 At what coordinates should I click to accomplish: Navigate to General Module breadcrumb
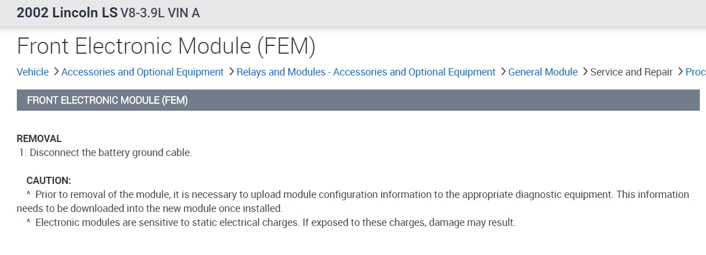542,72
